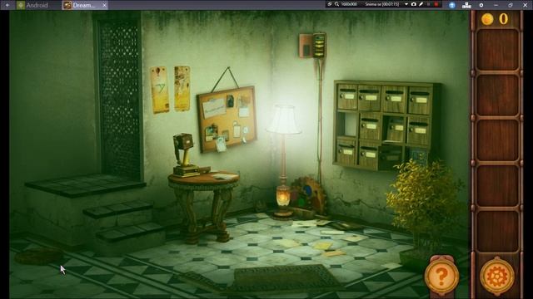Inspect the yellow poster with triangle symbol
The image size is (533, 299).
(x=159, y=90)
